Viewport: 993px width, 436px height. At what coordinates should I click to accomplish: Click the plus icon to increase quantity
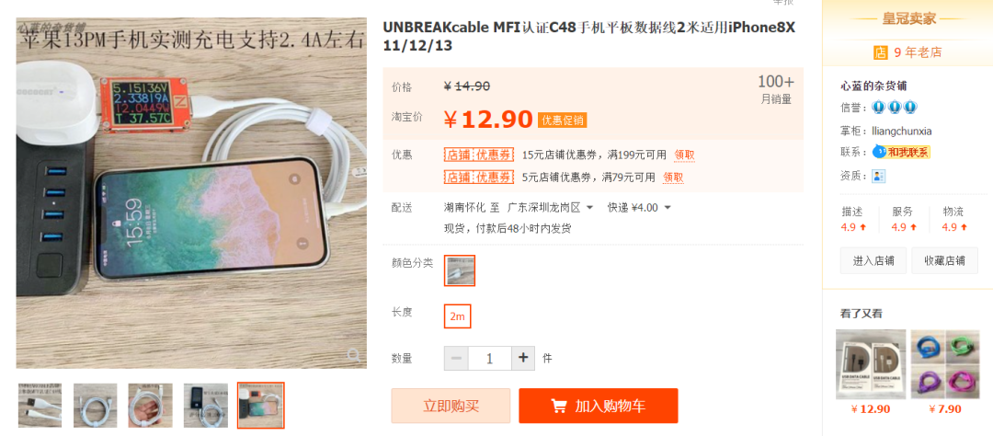point(523,358)
